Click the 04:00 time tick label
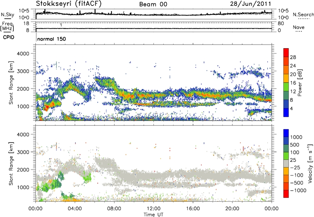This screenshot has height=217, width=314. pyautogui.click(x=75, y=209)
